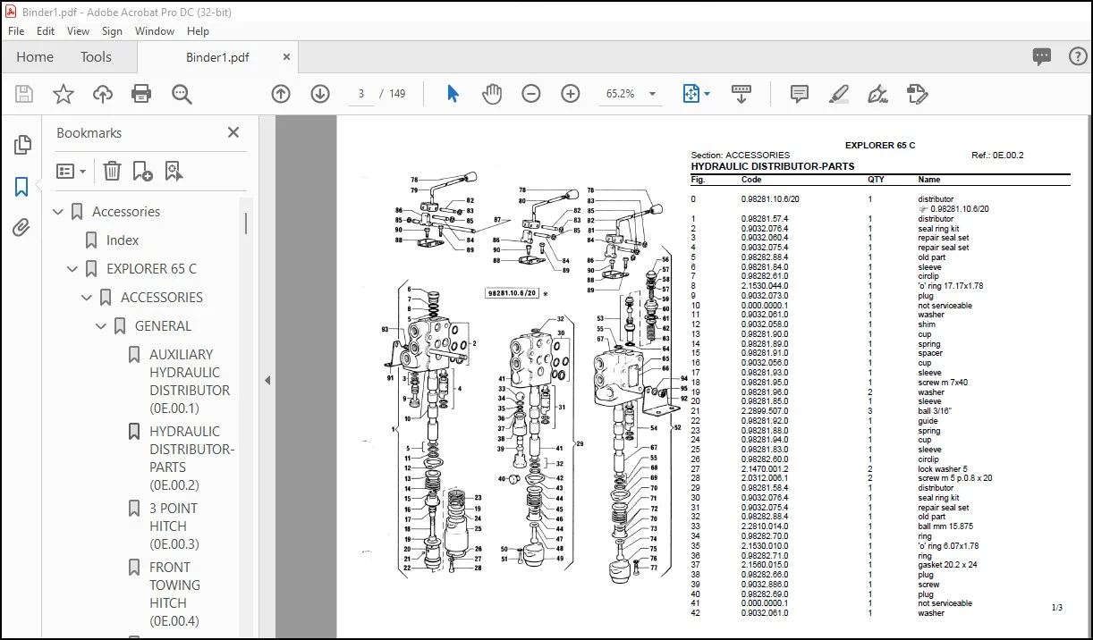This screenshot has height=640, width=1093.
Task: Collapse the ACCESSORIES sub-bookmark node
Action: pyautogui.click(x=87, y=298)
